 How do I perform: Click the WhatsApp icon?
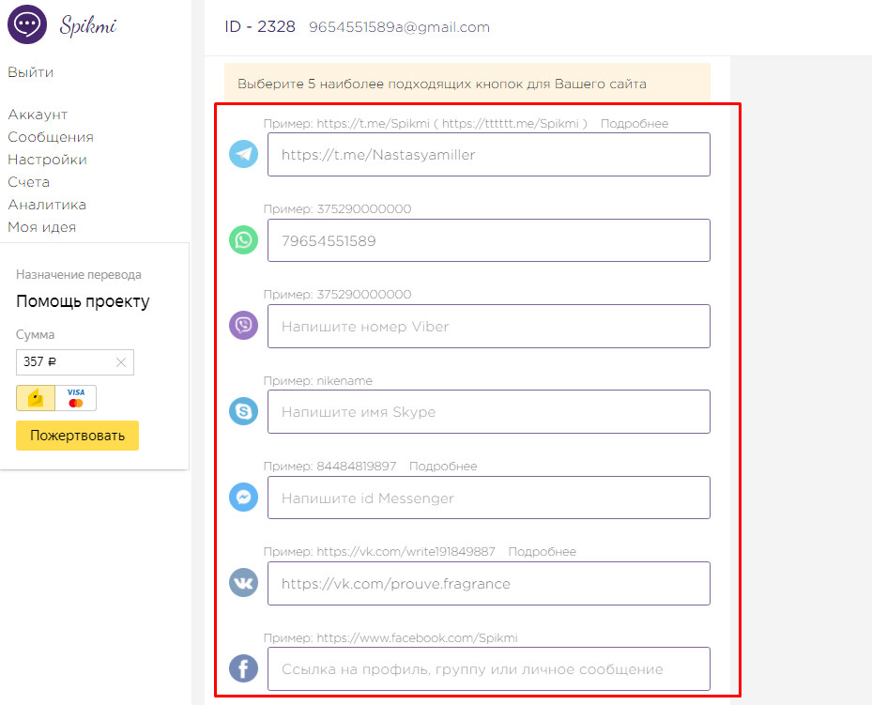point(244,239)
